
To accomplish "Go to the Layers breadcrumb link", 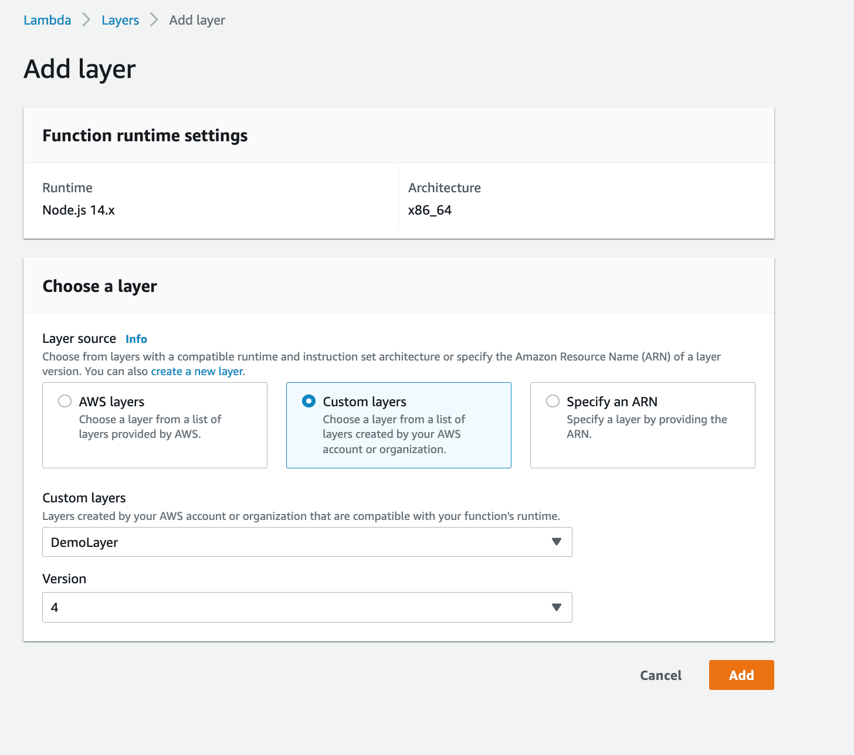I will [x=120, y=20].
